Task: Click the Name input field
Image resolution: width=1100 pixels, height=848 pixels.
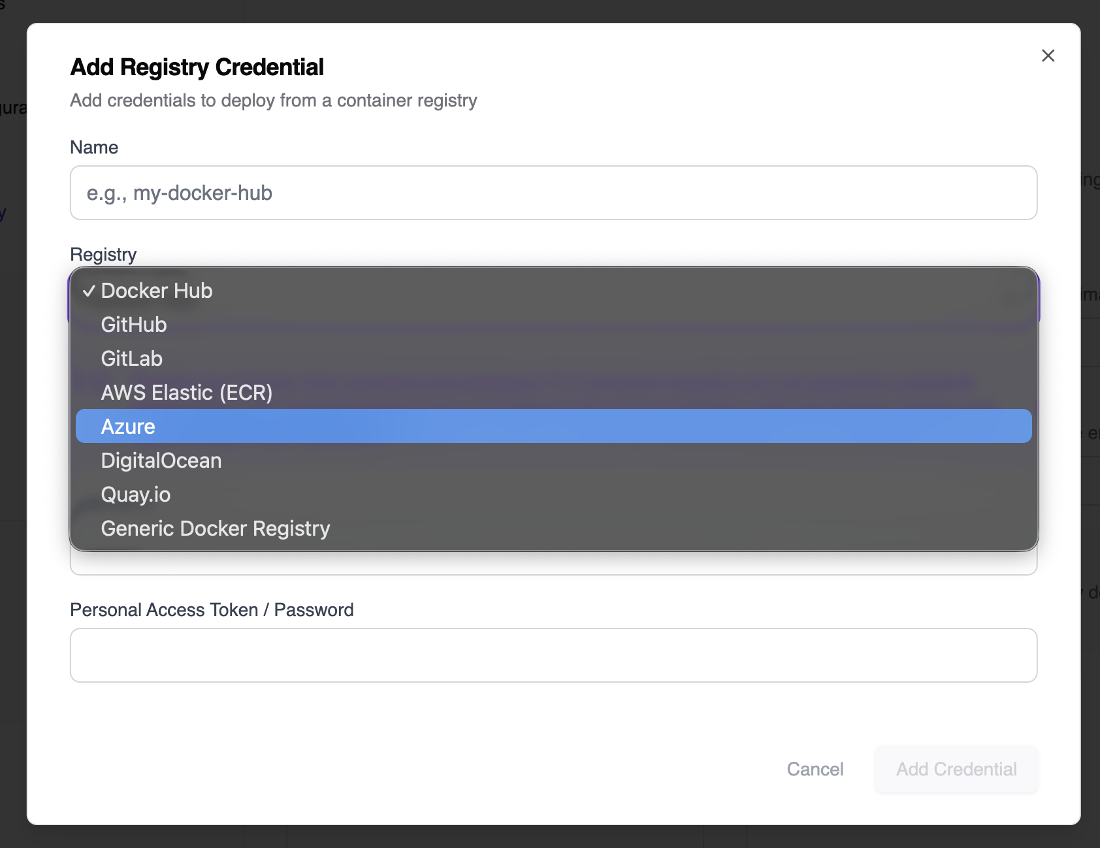Action: click(x=553, y=192)
